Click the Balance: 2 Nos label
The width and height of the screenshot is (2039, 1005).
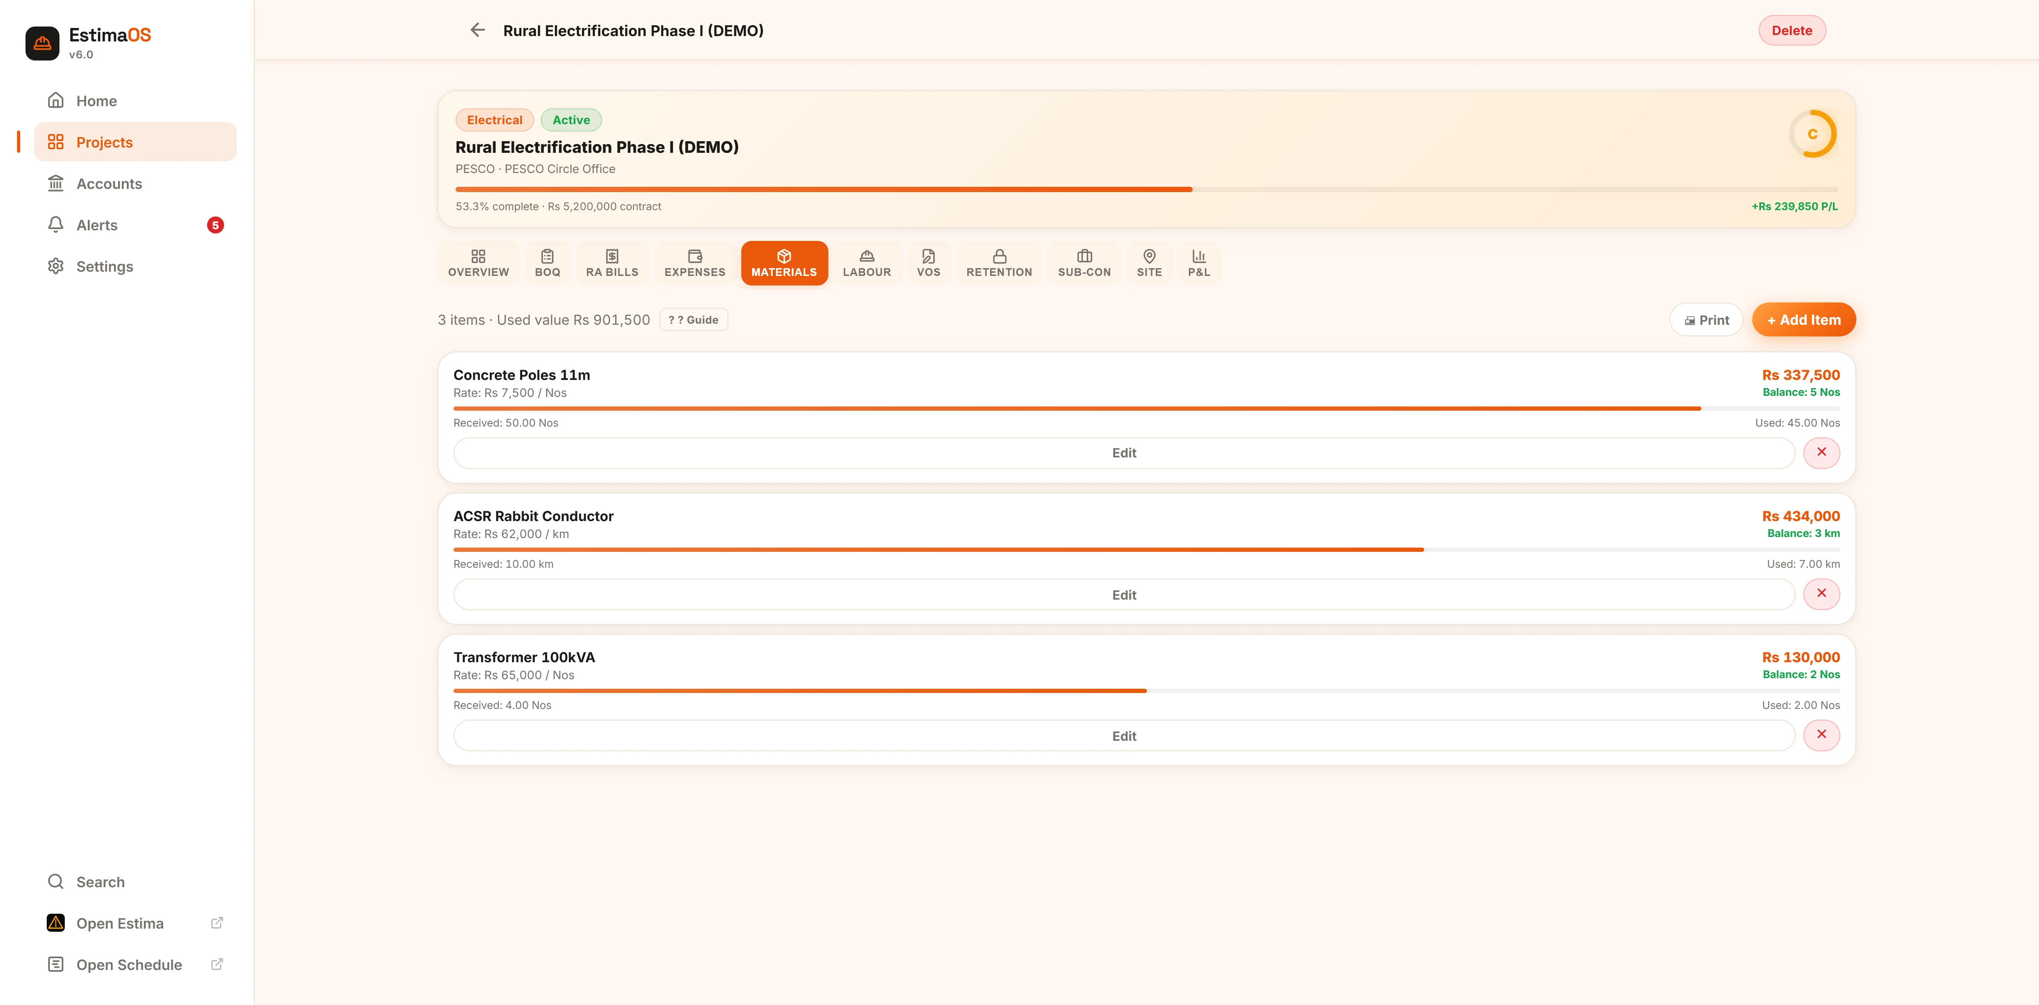[x=1801, y=675]
